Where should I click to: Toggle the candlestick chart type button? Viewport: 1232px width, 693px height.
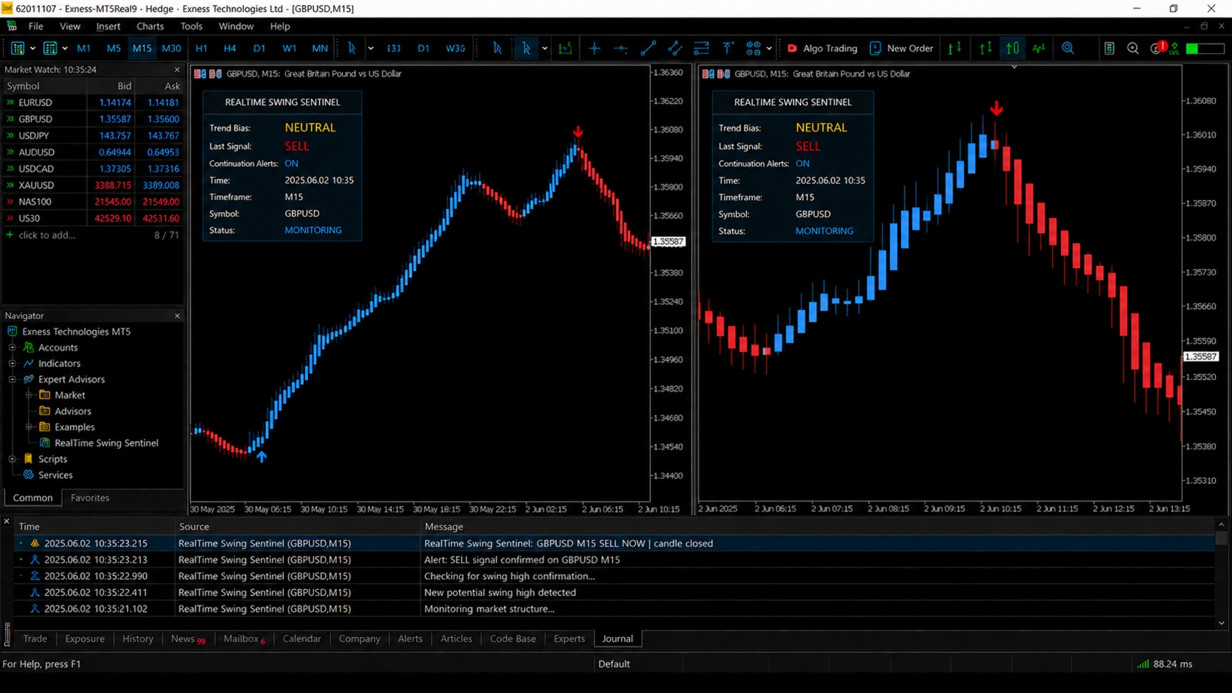click(x=1013, y=49)
